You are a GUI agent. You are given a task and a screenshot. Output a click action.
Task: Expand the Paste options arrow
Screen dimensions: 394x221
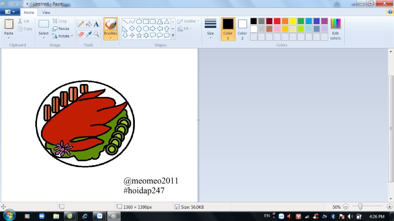pyautogui.click(x=9, y=38)
